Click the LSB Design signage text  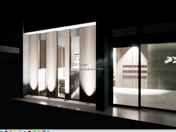tap(80, 65)
